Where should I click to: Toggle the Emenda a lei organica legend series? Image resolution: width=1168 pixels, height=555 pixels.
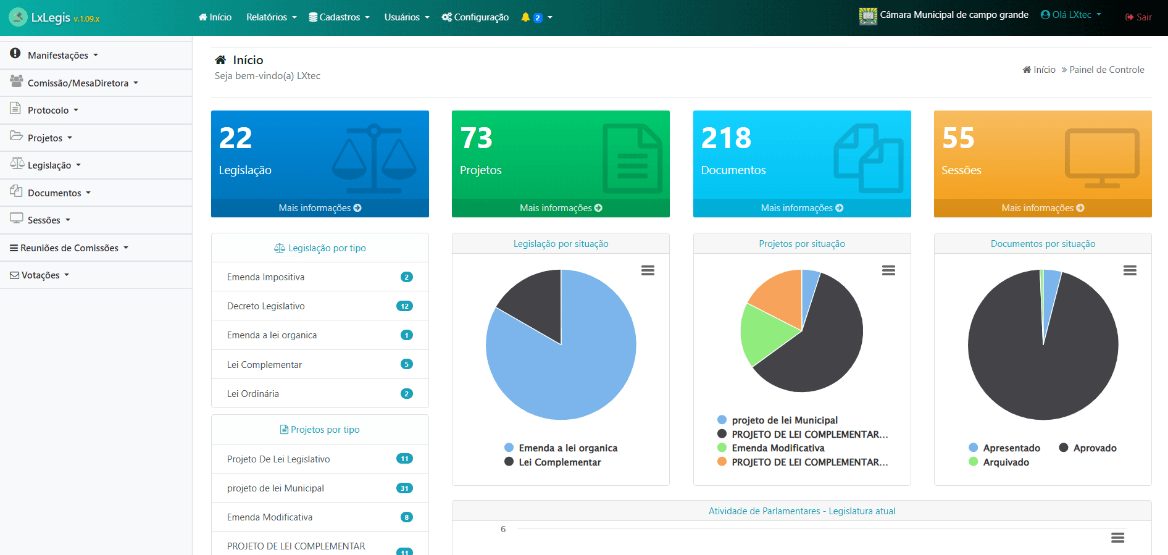567,448
